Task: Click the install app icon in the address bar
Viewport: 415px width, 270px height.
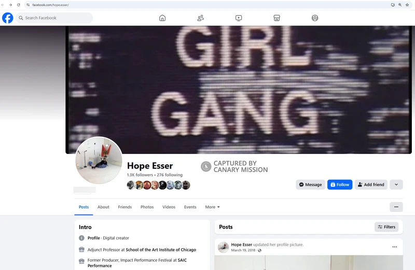Action: (393, 5)
